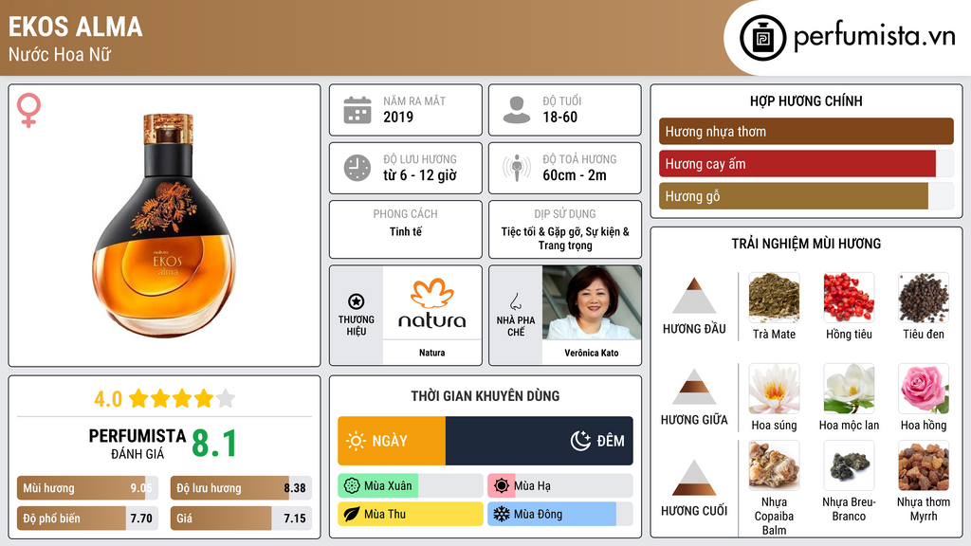Select the Mùa Thu season bar
This screenshot has height=546, width=971.
click(411, 514)
